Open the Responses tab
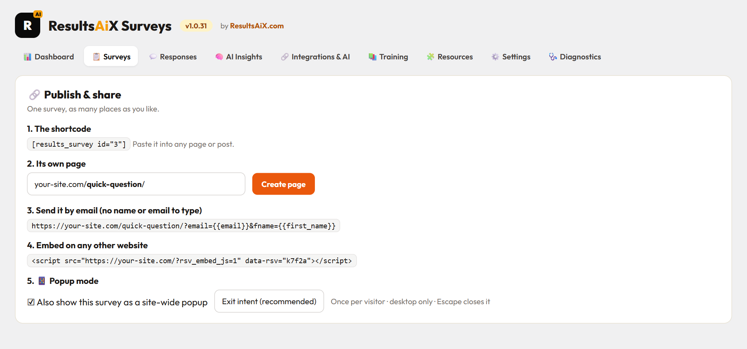Image resolution: width=747 pixels, height=349 pixels. coord(173,57)
